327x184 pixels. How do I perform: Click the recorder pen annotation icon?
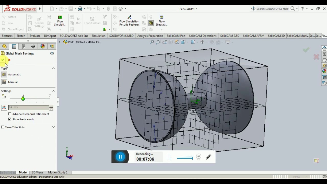[208, 157]
